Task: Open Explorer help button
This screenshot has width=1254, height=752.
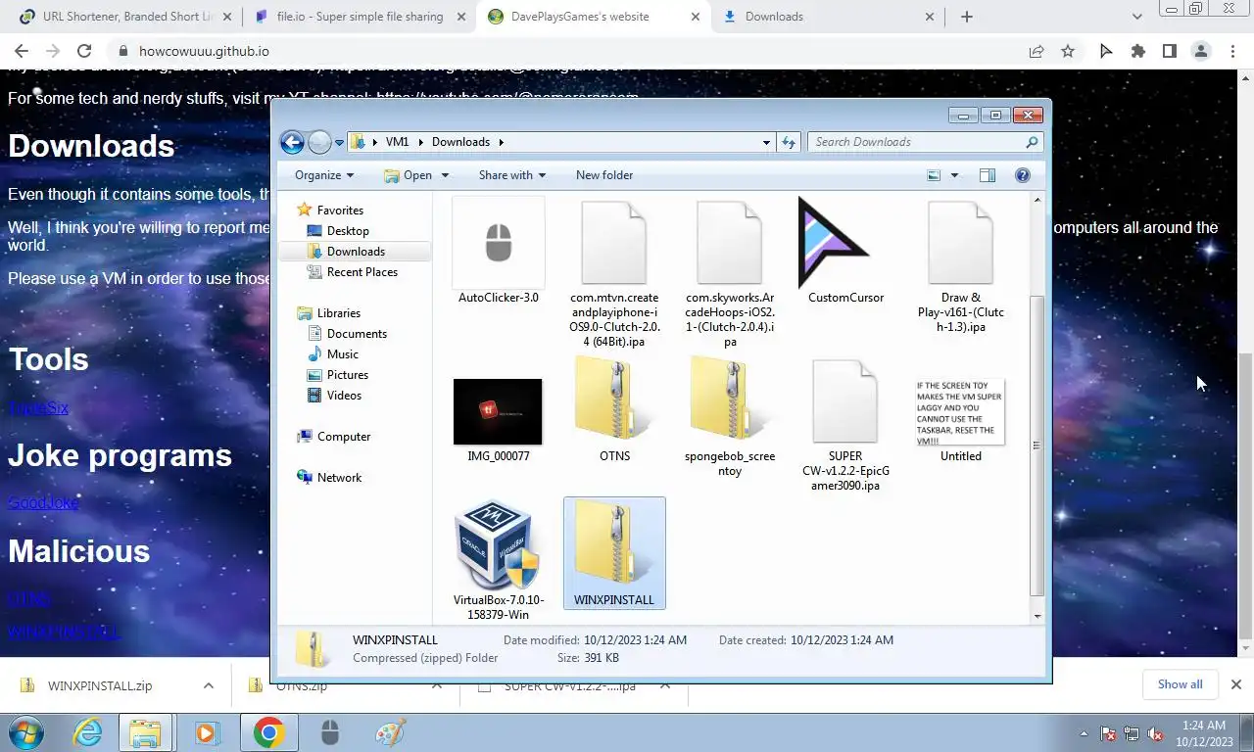Action: coord(1023,175)
